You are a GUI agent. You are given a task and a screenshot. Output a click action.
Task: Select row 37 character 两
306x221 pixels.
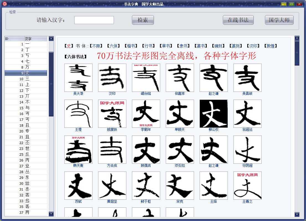[26, 212]
